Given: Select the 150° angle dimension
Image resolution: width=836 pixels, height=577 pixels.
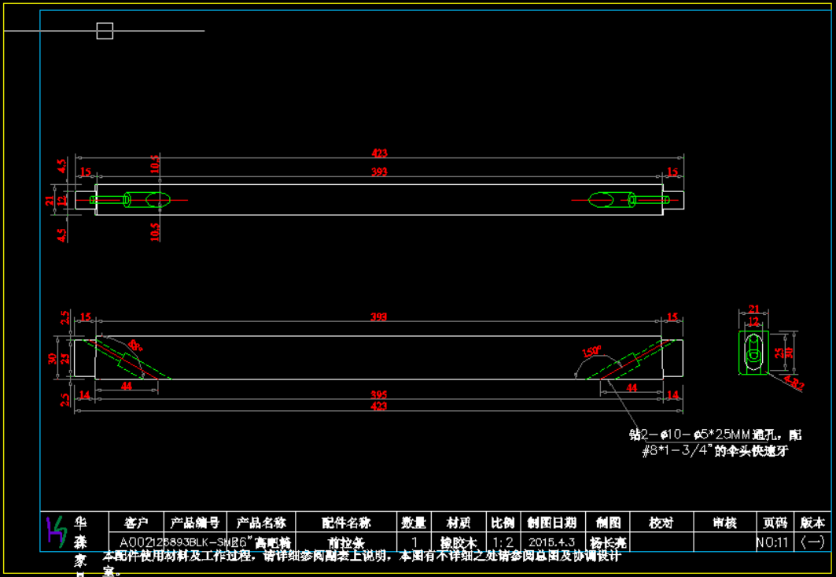Looking at the screenshot, I should (591, 351).
